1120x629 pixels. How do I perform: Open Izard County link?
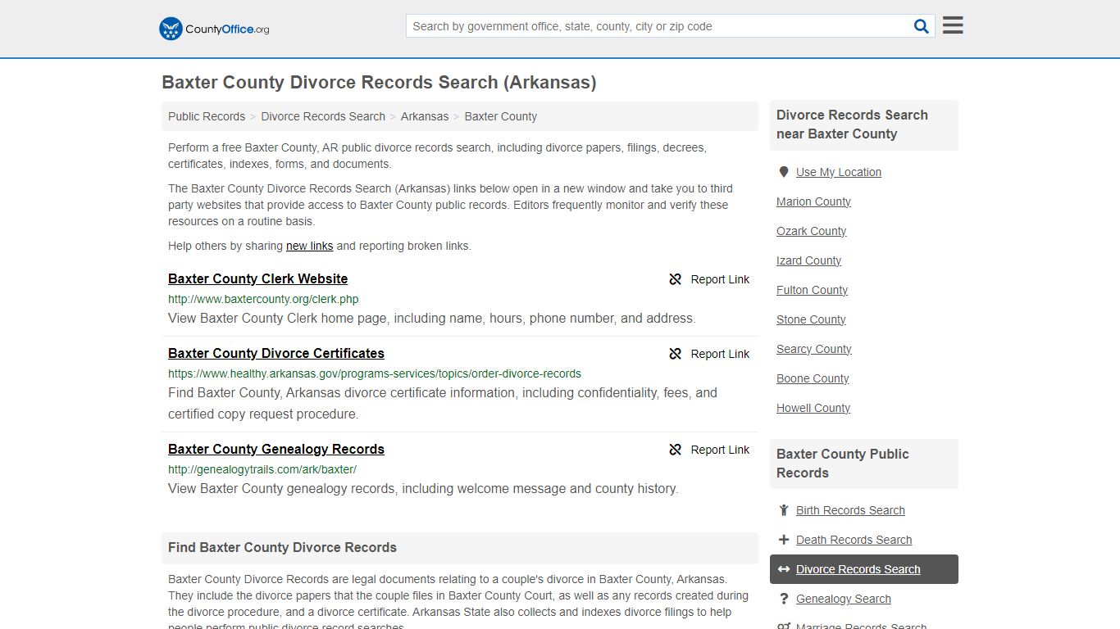point(808,260)
